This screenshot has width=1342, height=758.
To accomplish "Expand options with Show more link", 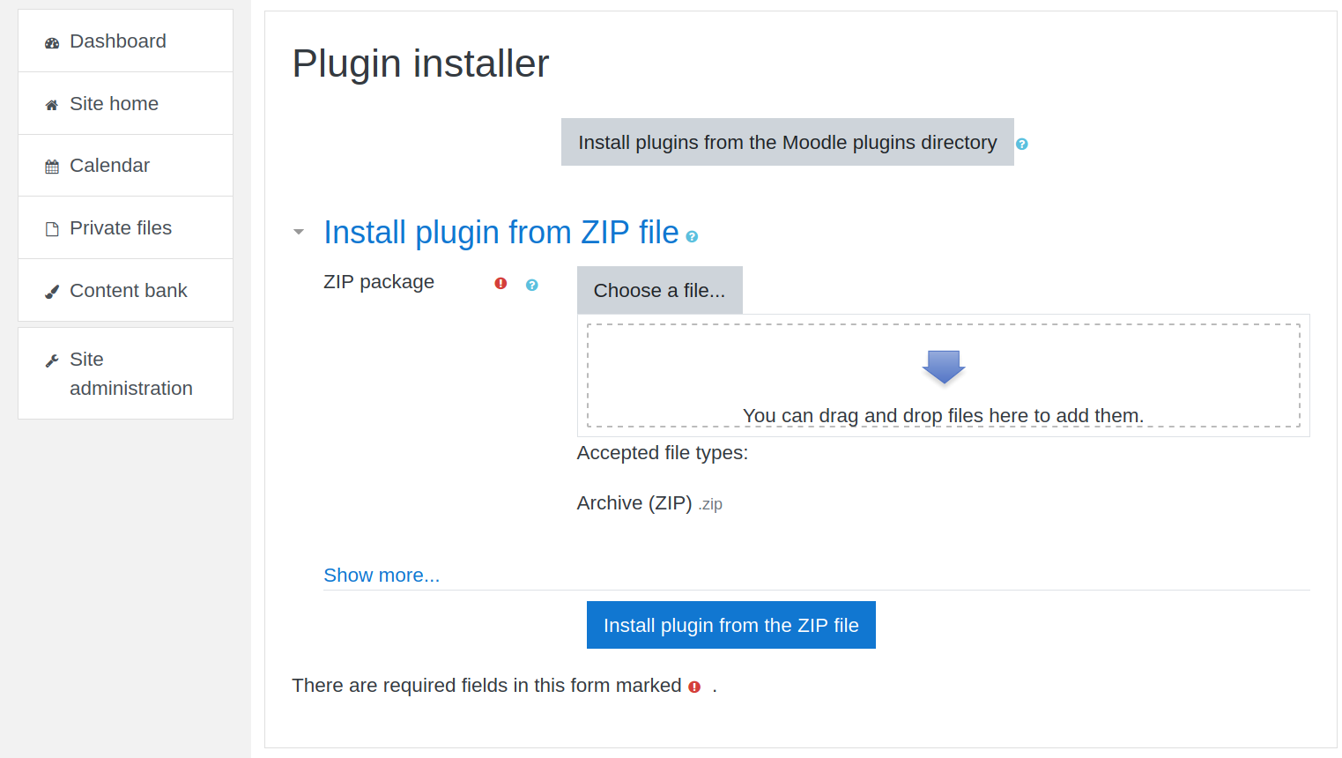I will (x=382, y=576).
